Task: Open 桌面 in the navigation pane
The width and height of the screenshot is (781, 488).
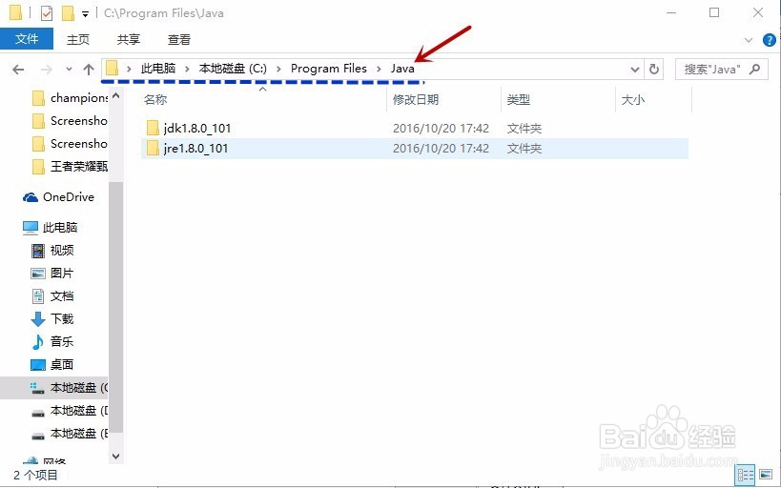Action: (62, 364)
